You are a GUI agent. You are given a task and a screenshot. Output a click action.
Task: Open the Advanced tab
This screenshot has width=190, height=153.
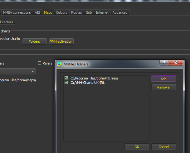click(x=120, y=12)
